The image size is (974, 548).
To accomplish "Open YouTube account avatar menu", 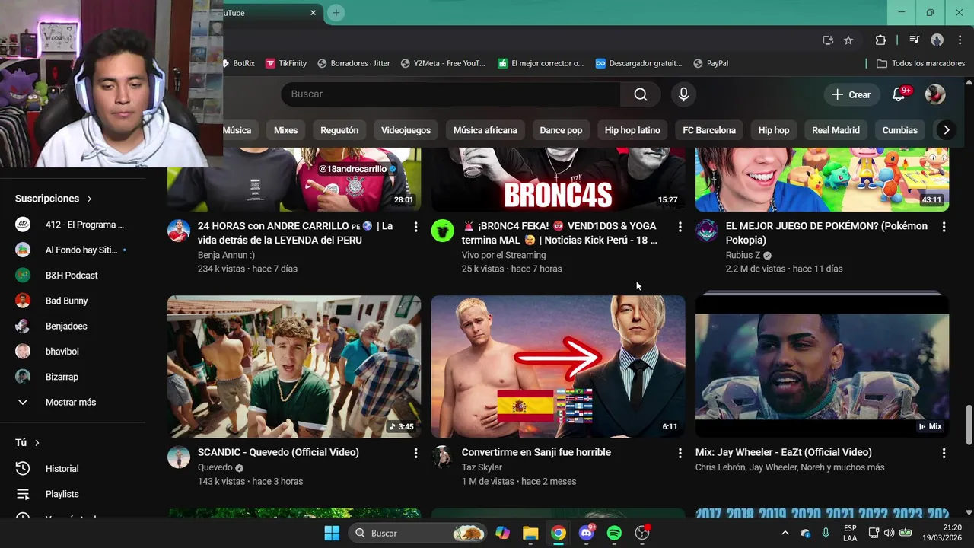I will click(x=935, y=94).
